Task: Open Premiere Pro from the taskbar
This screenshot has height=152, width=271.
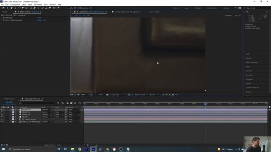Action: (x=86, y=149)
